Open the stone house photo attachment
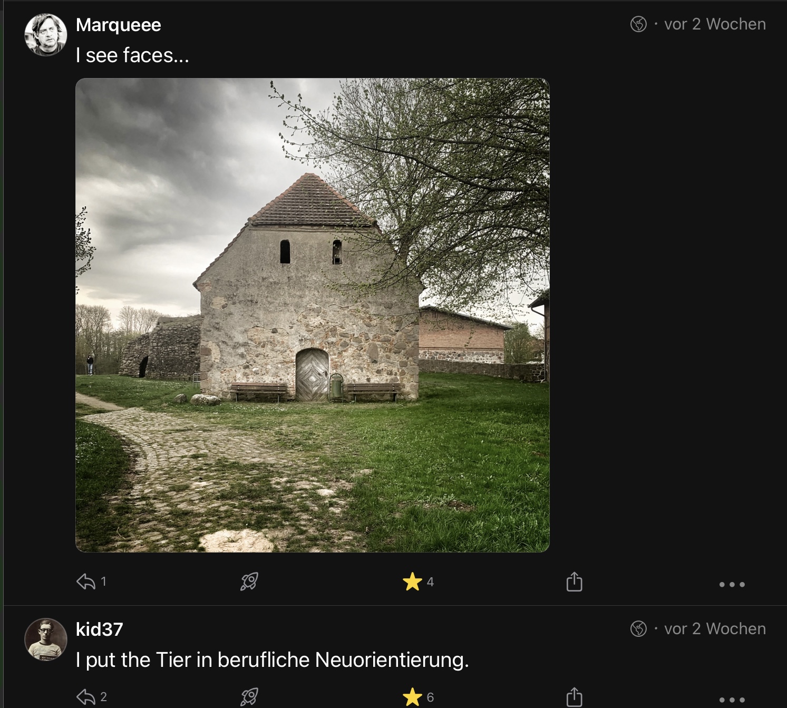Image resolution: width=787 pixels, height=708 pixels. tap(312, 315)
